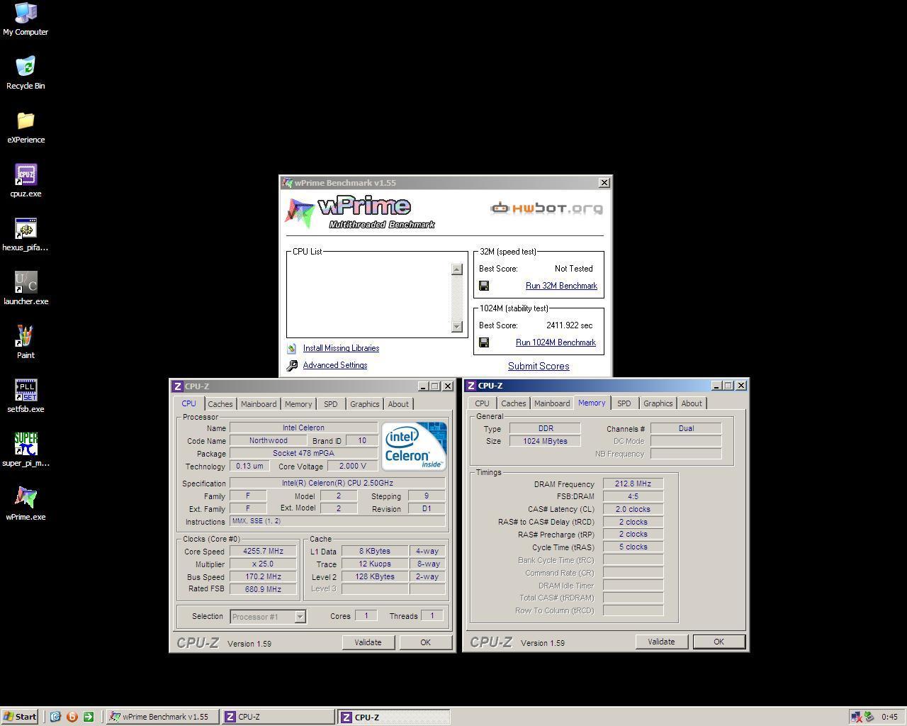This screenshot has width=907, height=726.
Task: Click the save icon beside the 1024M score
Action: (x=484, y=342)
